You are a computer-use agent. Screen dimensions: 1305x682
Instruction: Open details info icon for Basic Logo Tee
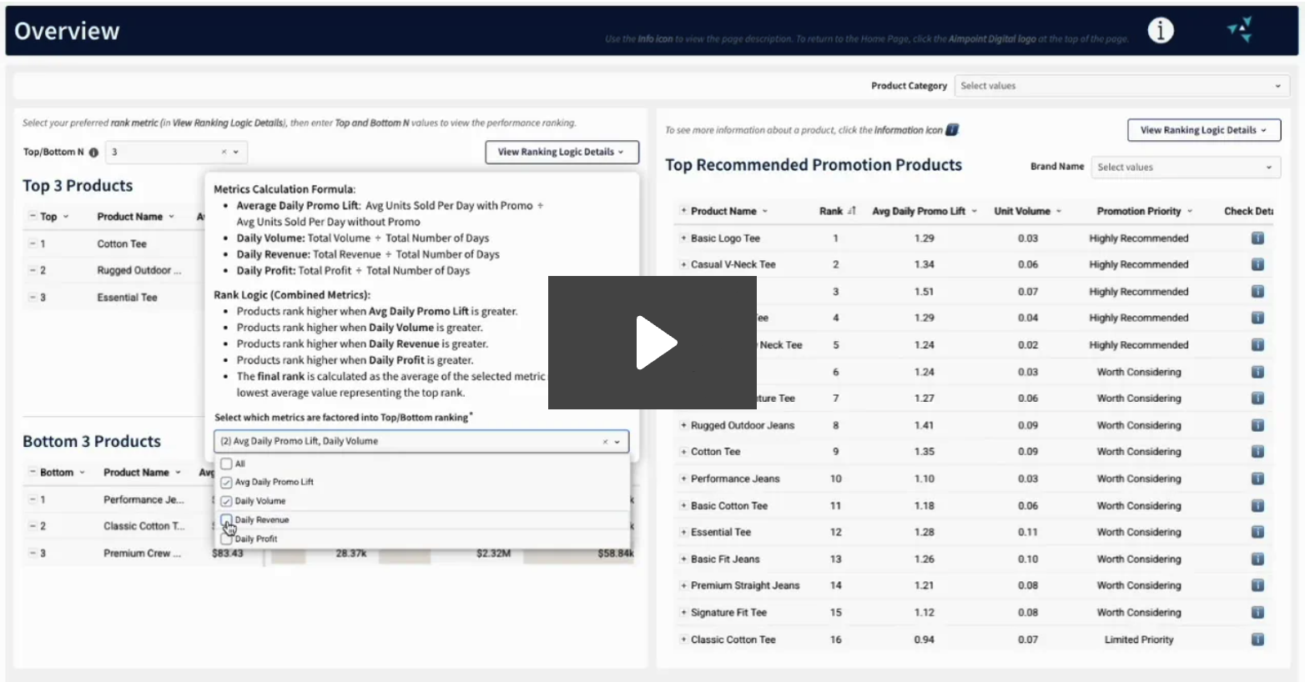point(1258,238)
